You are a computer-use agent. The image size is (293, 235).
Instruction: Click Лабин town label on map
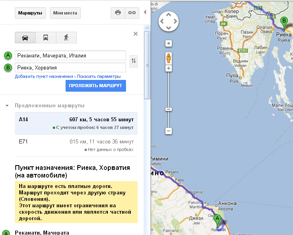coord(261,47)
